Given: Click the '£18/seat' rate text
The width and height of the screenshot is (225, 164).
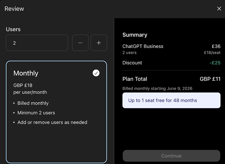Looking at the screenshot, I should (212, 52).
